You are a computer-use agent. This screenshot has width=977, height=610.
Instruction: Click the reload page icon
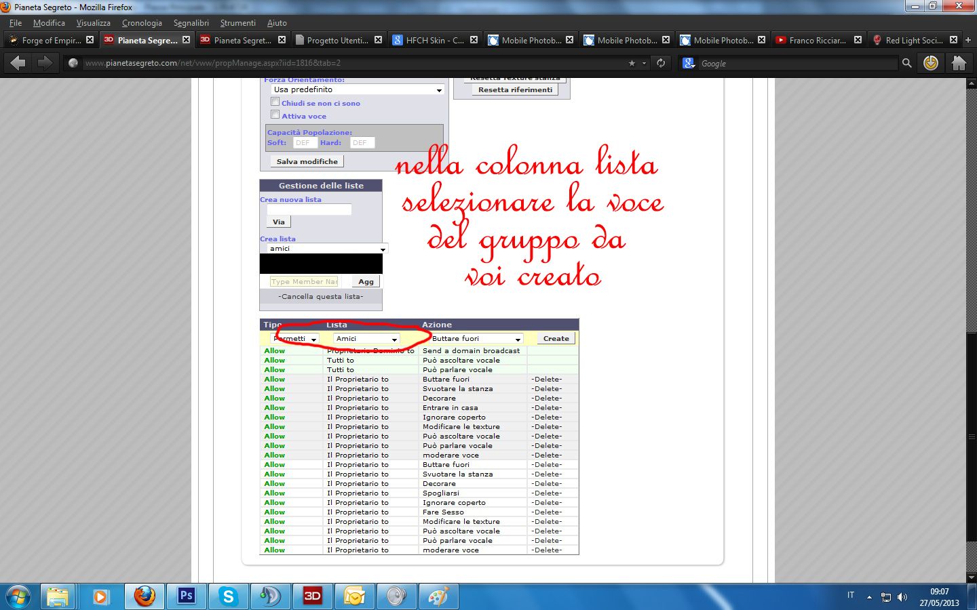(660, 63)
